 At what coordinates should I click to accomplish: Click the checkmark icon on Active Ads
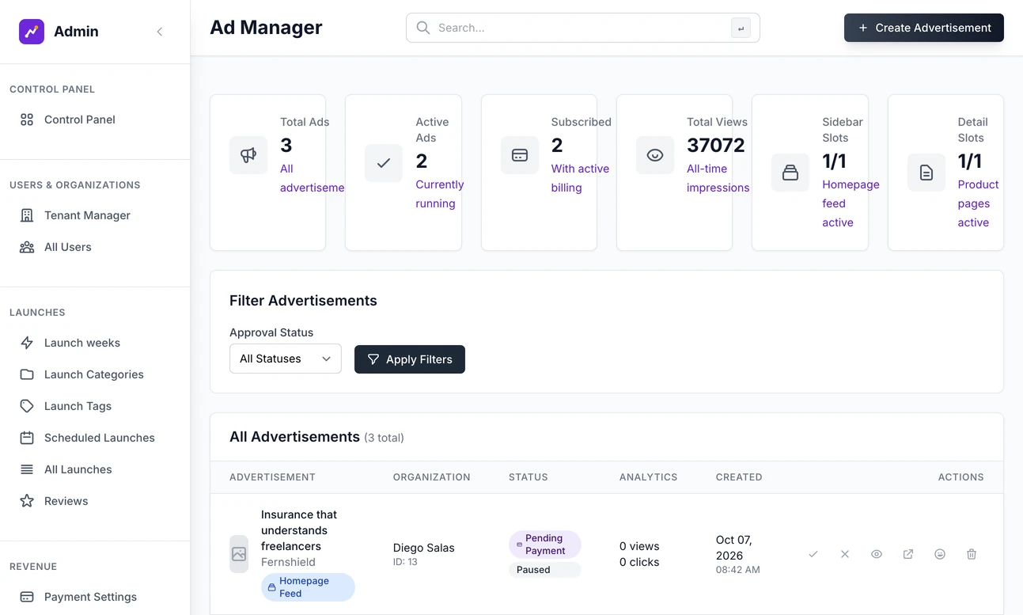point(384,163)
